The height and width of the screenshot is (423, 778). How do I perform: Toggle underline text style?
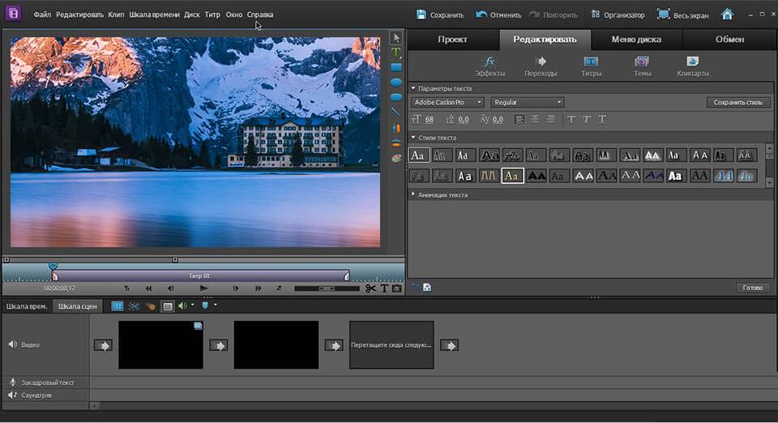[x=602, y=119]
